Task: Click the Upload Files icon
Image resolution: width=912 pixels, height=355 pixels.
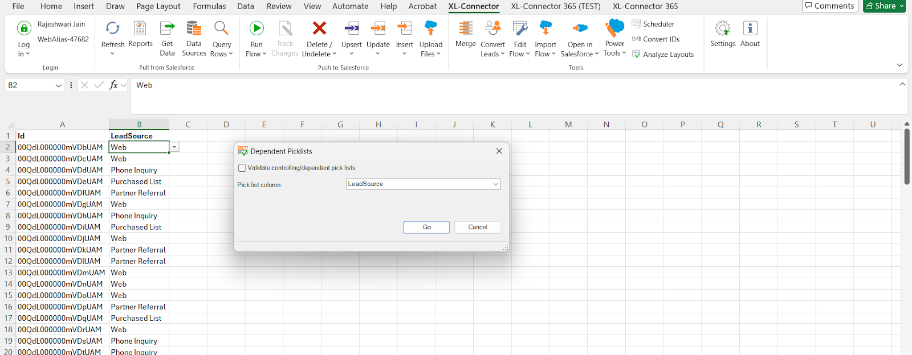Action: [431, 28]
